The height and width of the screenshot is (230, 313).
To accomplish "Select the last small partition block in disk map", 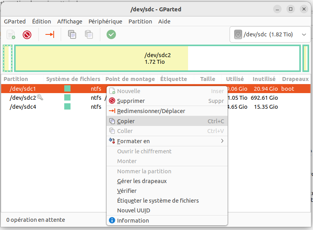I will 306,58.
